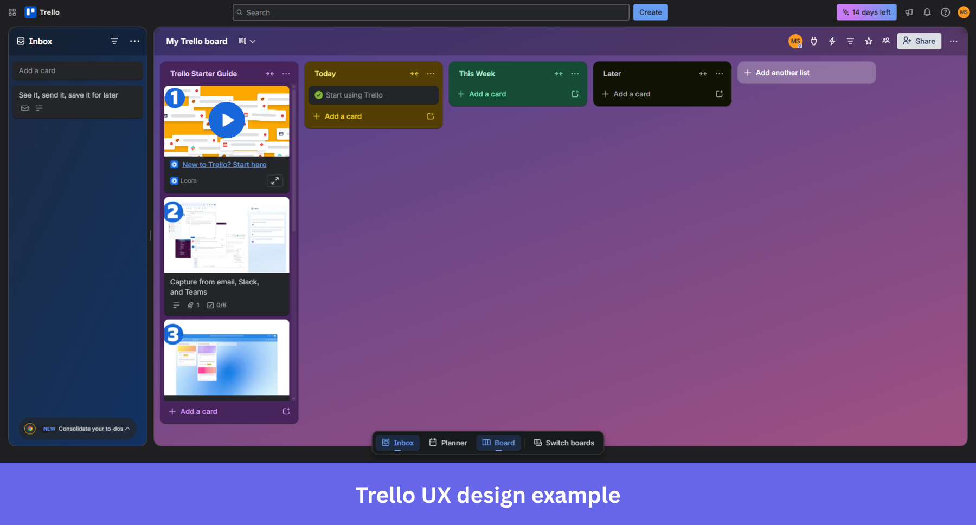Collapse the Later list
This screenshot has height=525, width=976.
703,73
